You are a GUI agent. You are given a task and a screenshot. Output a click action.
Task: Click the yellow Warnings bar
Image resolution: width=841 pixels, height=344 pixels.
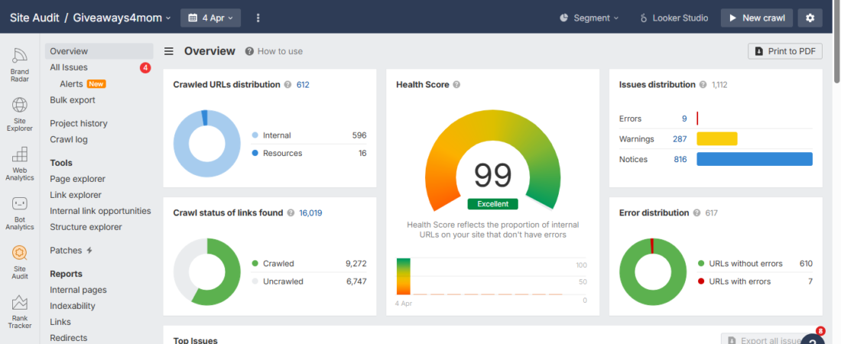717,139
